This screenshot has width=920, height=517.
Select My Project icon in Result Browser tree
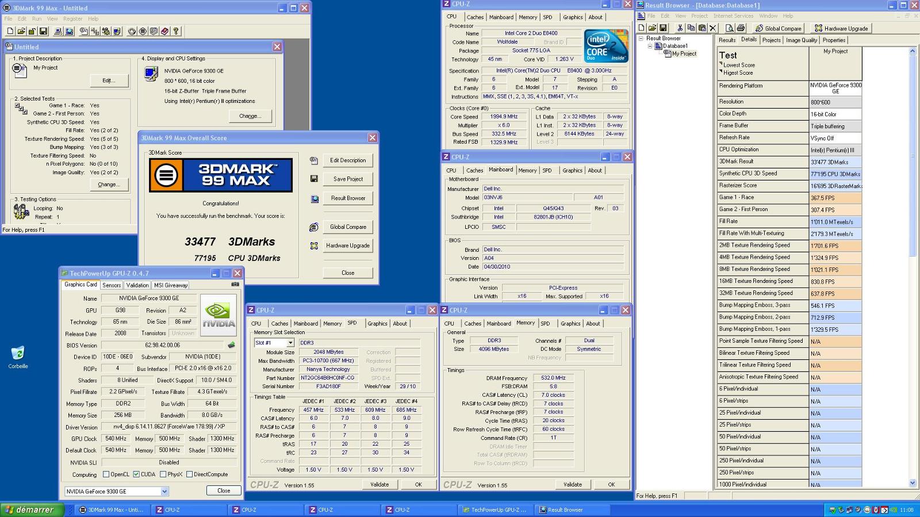tap(668, 53)
